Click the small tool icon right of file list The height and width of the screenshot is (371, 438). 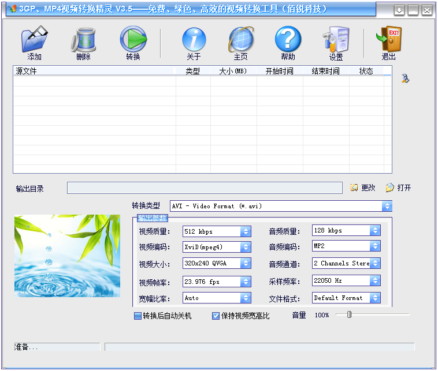[405, 78]
